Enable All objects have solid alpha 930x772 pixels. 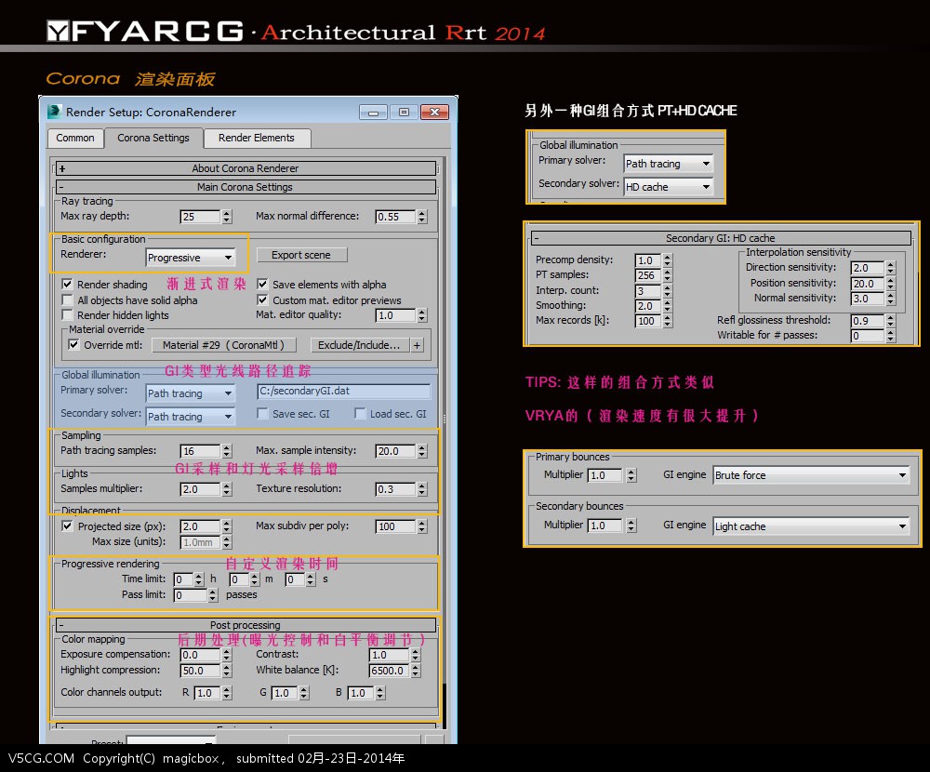pos(68,300)
